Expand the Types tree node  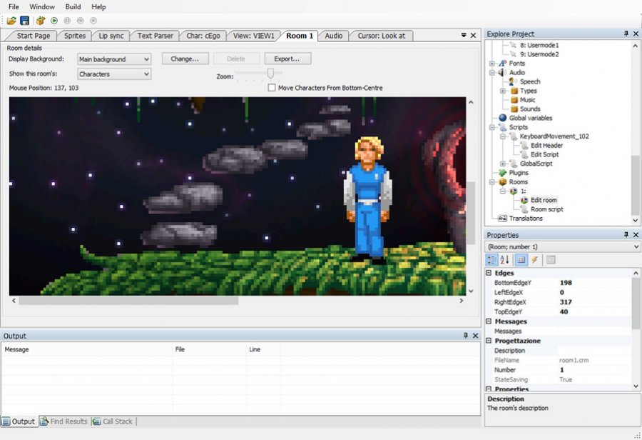click(x=503, y=91)
